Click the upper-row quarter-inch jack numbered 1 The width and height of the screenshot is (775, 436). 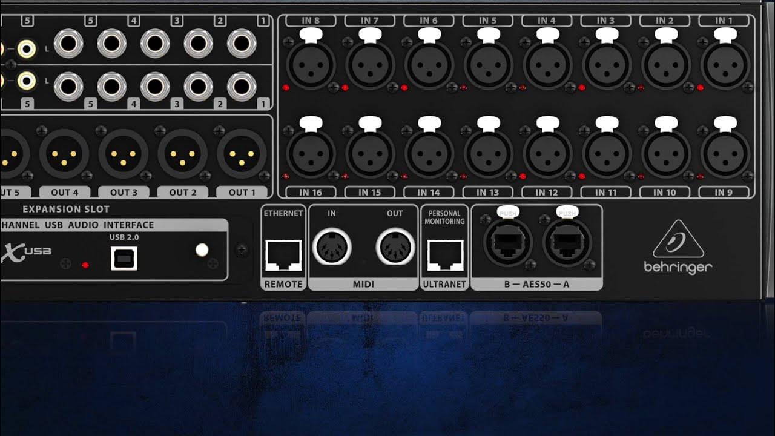click(242, 43)
